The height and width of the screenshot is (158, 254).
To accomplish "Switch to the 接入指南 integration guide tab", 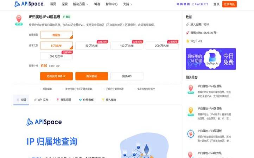I will tap(109, 100).
